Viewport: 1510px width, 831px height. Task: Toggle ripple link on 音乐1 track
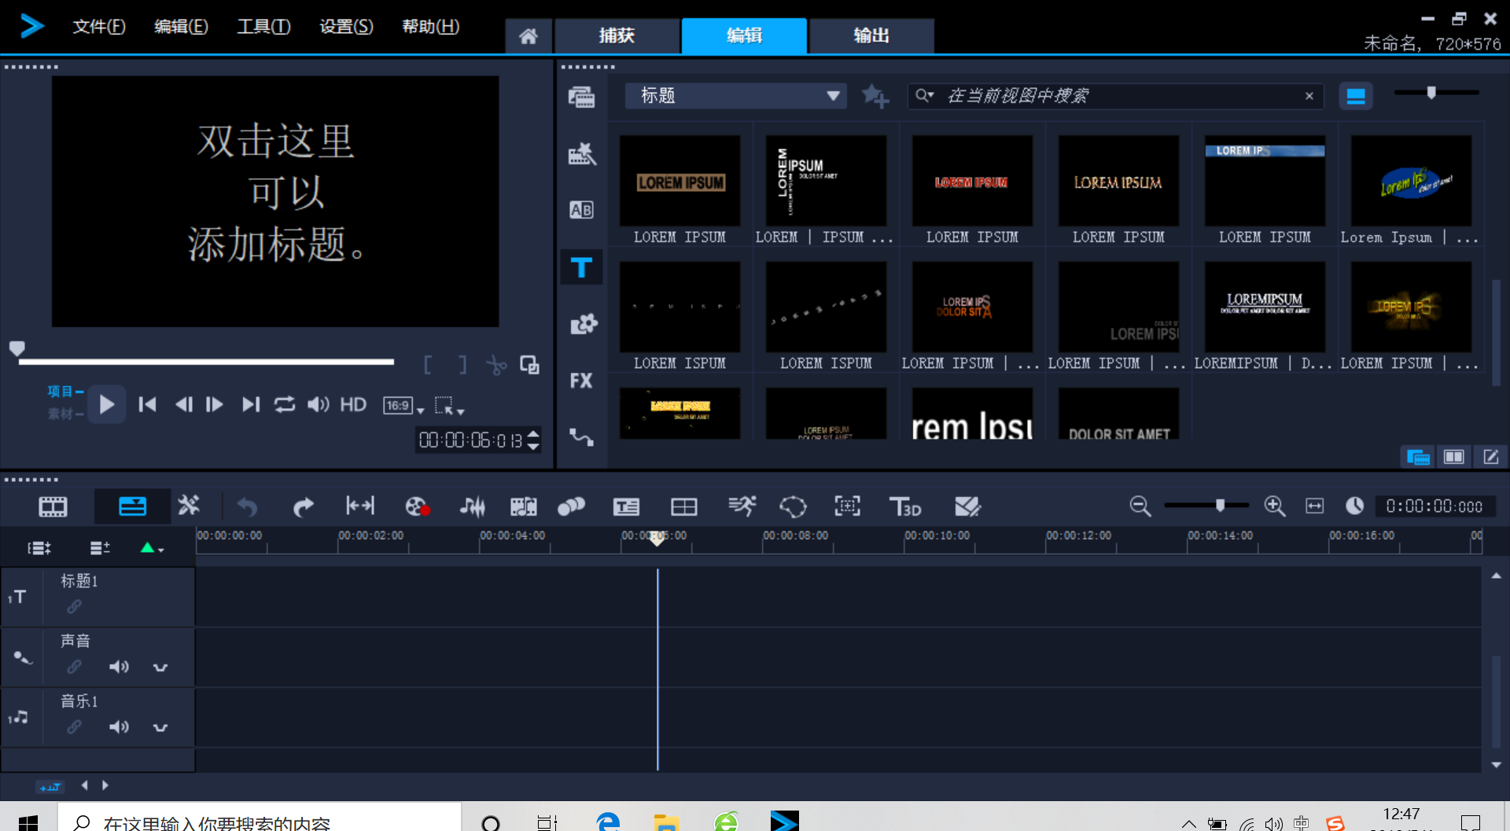(x=74, y=727)
